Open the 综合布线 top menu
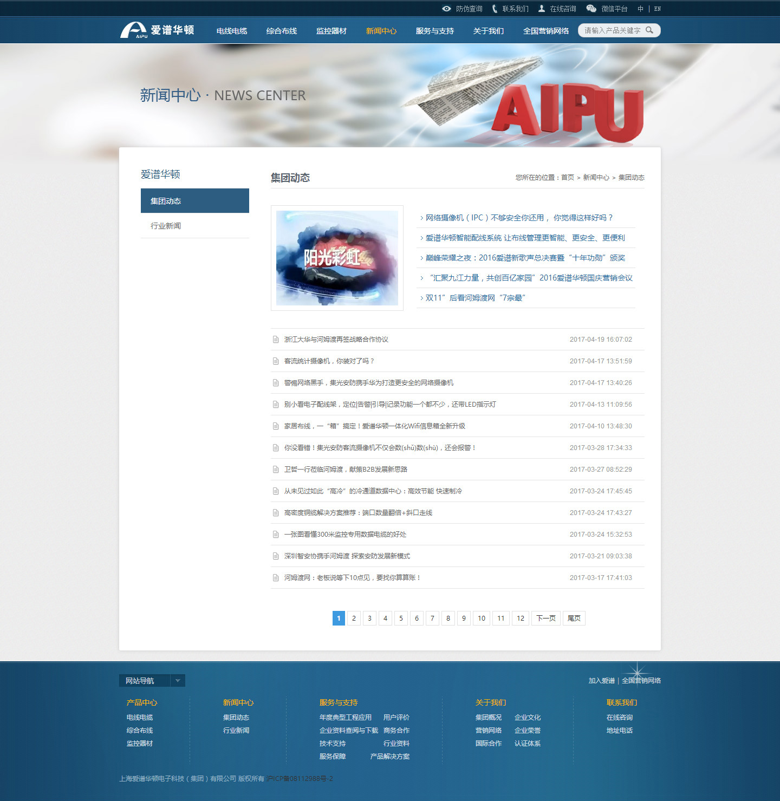This screenshot has width=780, height=801. (282, 31)
